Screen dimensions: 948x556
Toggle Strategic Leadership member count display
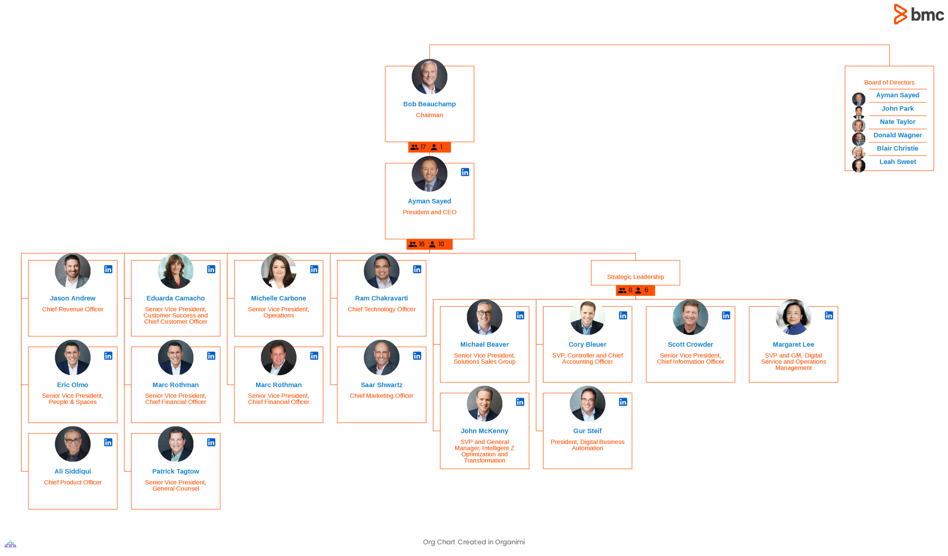point(633,290)
